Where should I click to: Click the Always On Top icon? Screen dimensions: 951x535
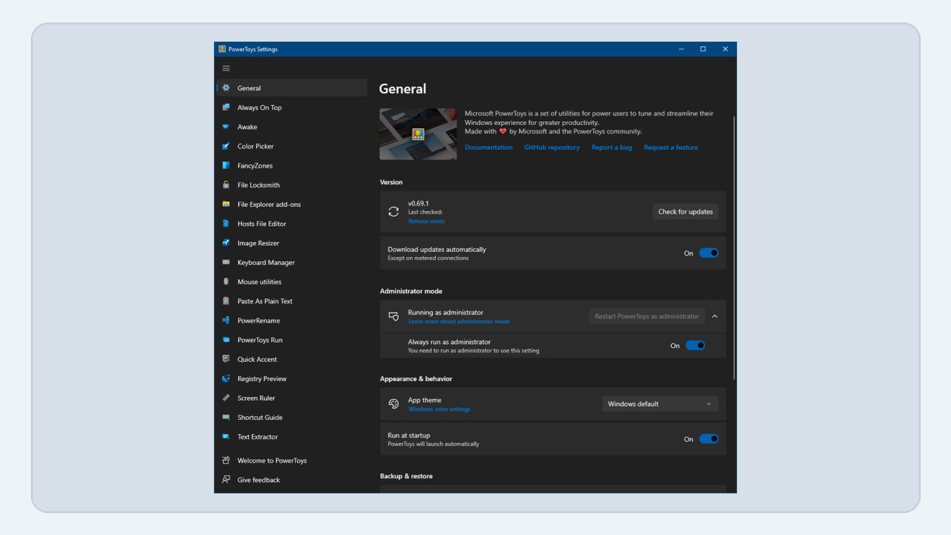pos(226,108)
